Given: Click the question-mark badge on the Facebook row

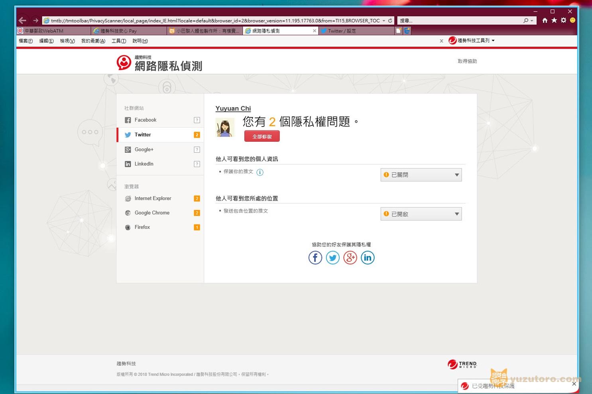Looking at the screenshot, I should point(197,120).
